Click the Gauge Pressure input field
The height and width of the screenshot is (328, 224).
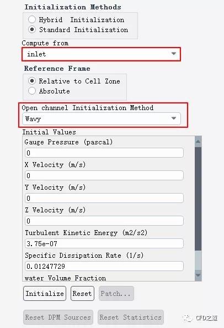(104, 153)
